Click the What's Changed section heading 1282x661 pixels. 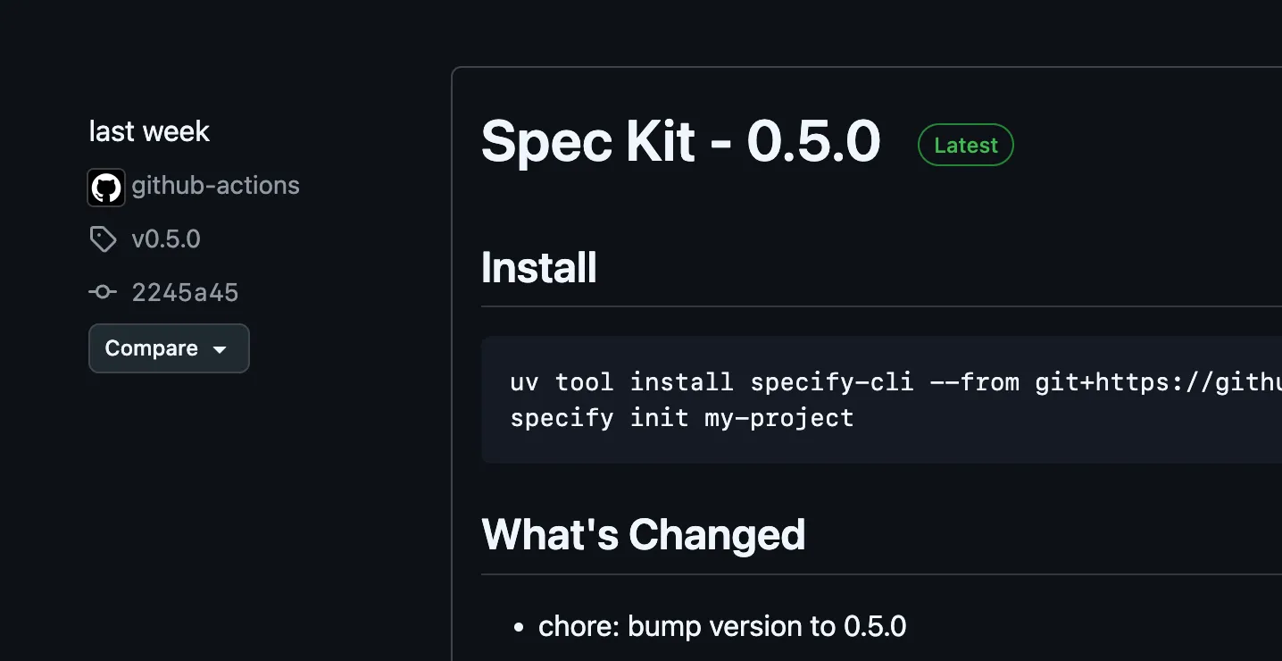643,534
